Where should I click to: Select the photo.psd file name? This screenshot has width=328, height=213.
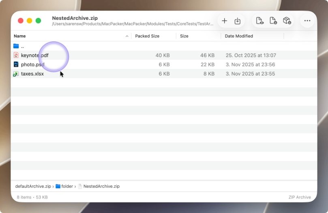(x=32, y=65)
